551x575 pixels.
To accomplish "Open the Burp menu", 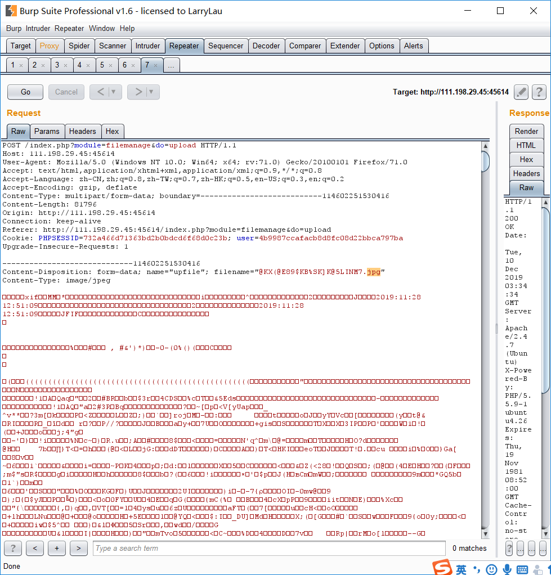I will coord(14,29).
